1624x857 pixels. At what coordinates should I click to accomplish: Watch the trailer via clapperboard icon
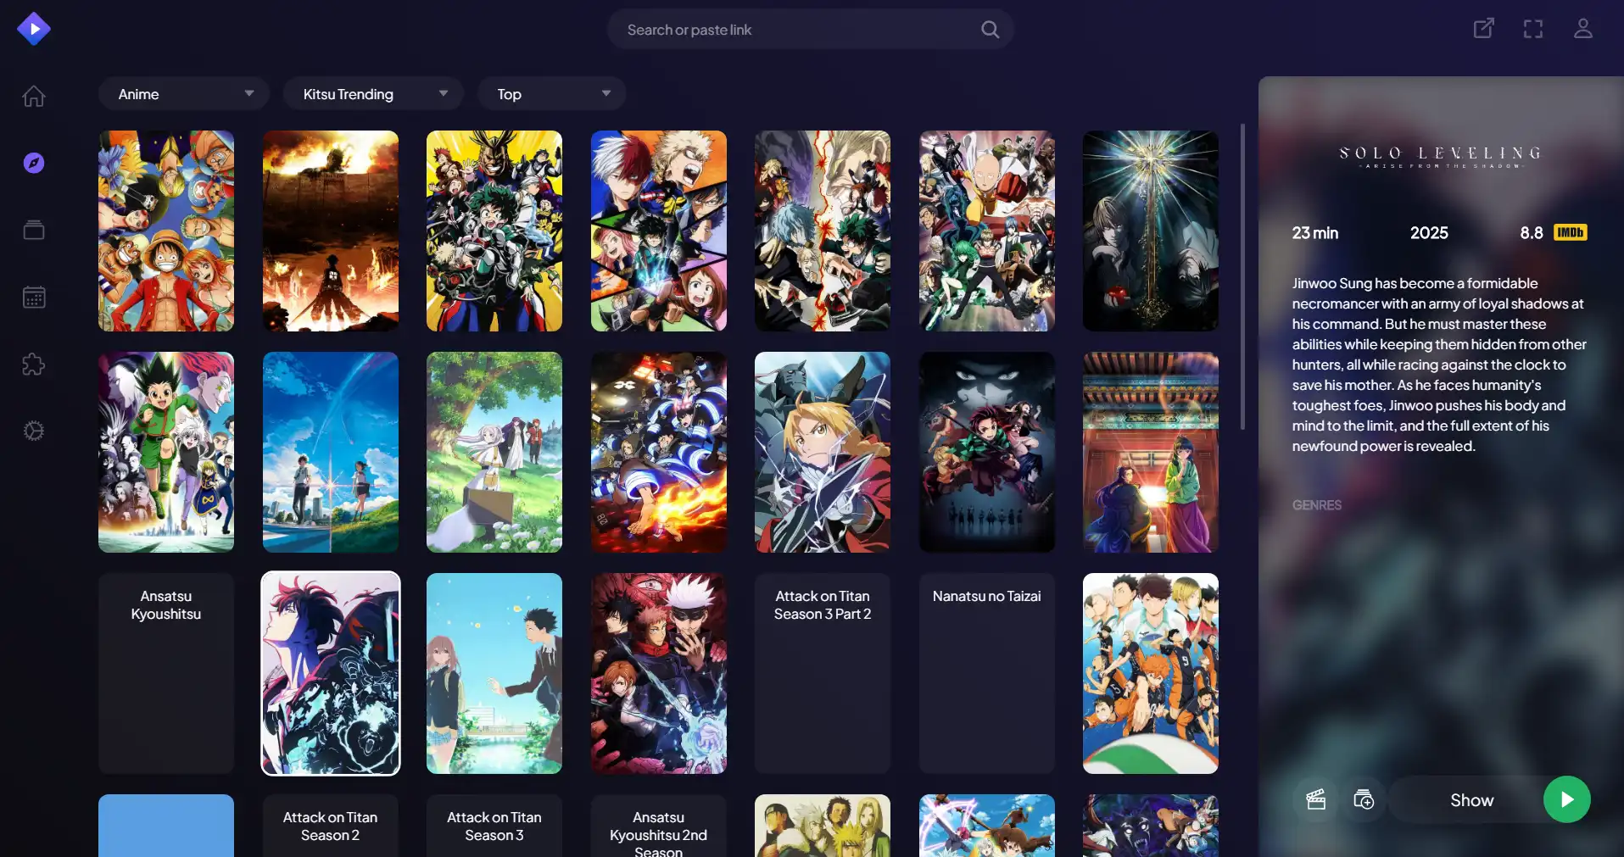click(1315, 799)
